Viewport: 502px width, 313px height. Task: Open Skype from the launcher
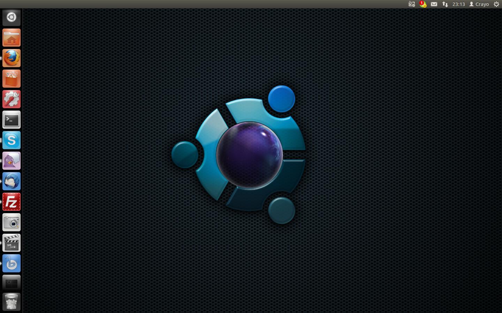tap(12, 141)
